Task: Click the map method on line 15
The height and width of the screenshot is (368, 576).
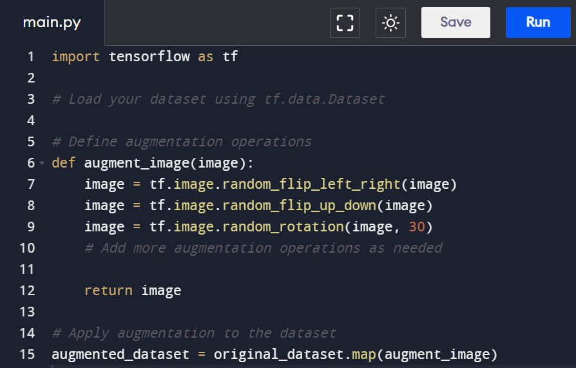Action: tap(363, 354)
